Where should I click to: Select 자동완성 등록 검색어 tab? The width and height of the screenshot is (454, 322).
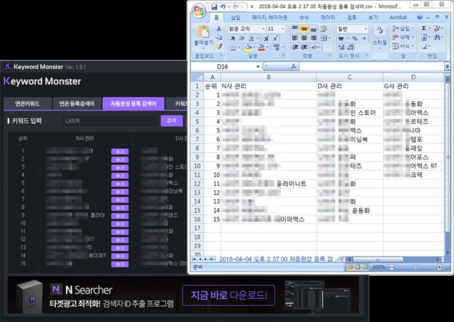pyautogui.click(x=133, y=104)
